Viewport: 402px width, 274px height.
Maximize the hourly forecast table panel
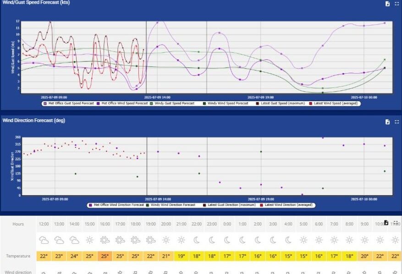point(396,223)
